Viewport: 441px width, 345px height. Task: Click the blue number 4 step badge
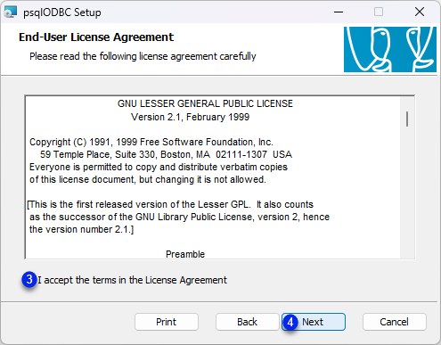coord(290,322)
